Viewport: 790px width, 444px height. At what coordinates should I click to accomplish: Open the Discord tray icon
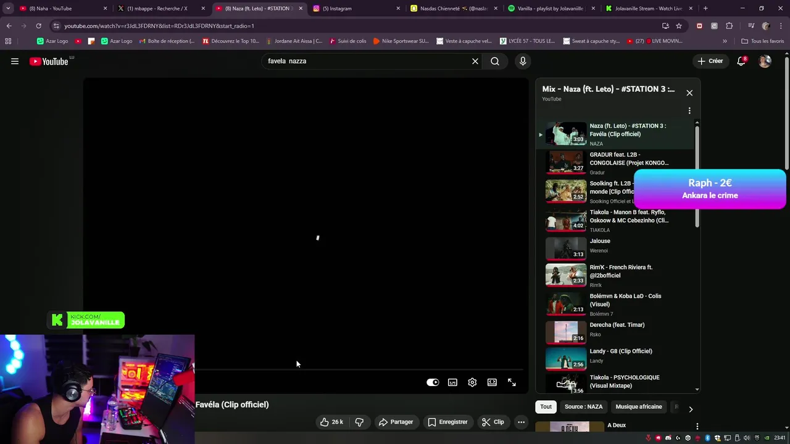click(668, 438)
